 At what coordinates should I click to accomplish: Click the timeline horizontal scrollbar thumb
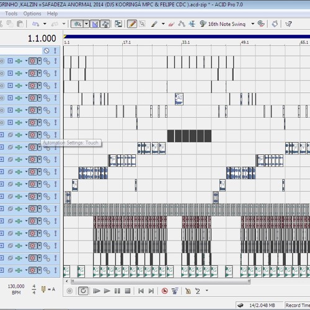coord(161,281)
